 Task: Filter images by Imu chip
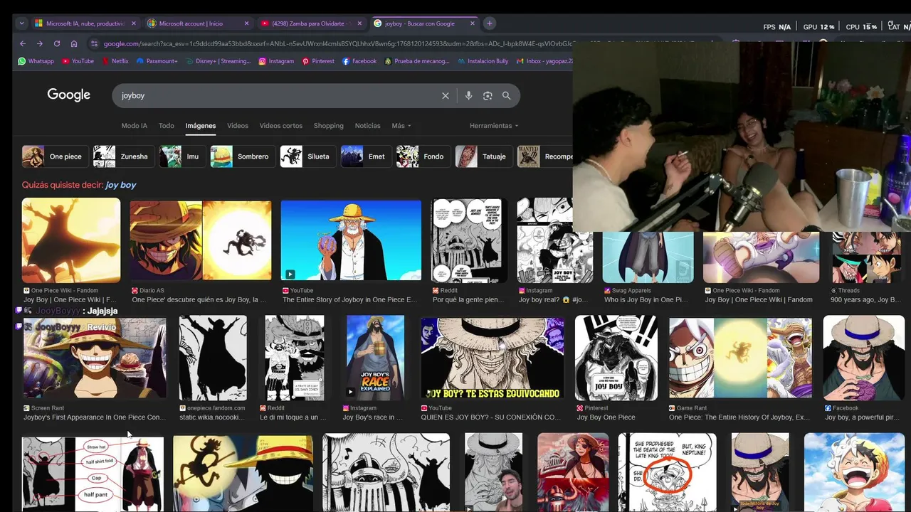(181, 156)
